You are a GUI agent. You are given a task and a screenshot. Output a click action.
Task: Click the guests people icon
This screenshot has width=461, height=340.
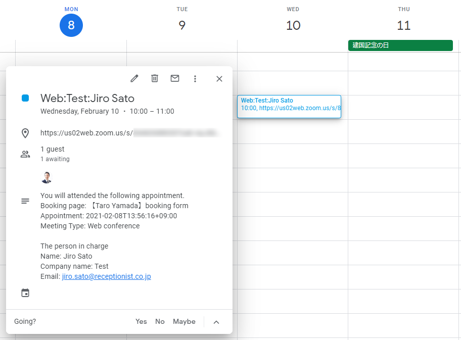pos(25,154)
